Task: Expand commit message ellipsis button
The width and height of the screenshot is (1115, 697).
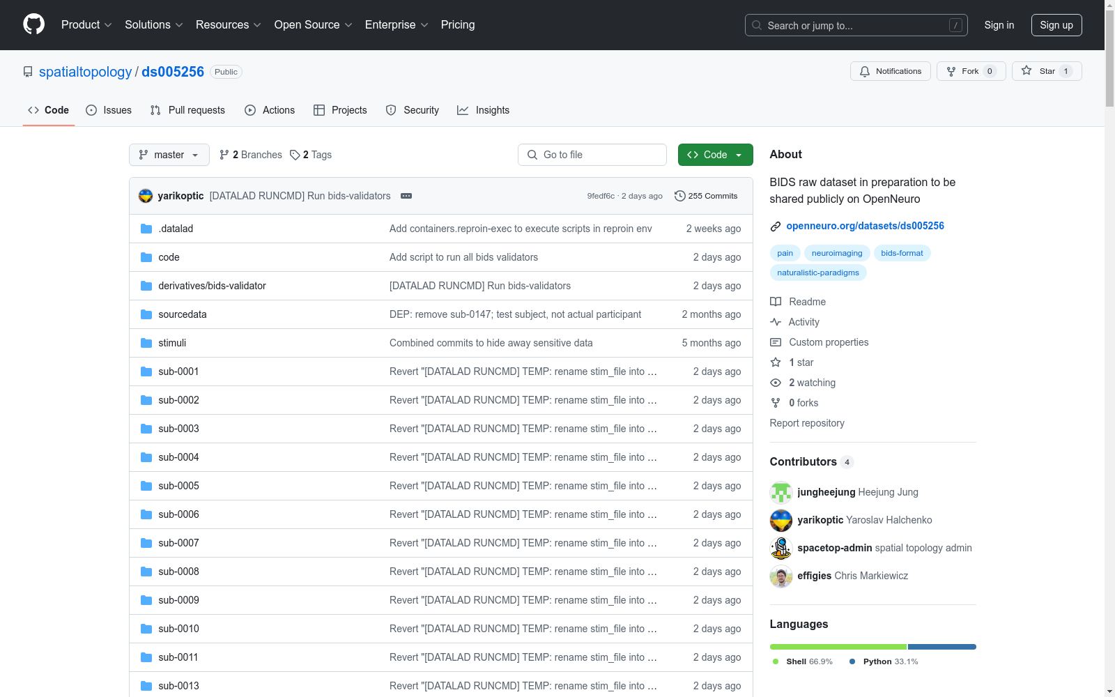Action: [x=406, y=196]
